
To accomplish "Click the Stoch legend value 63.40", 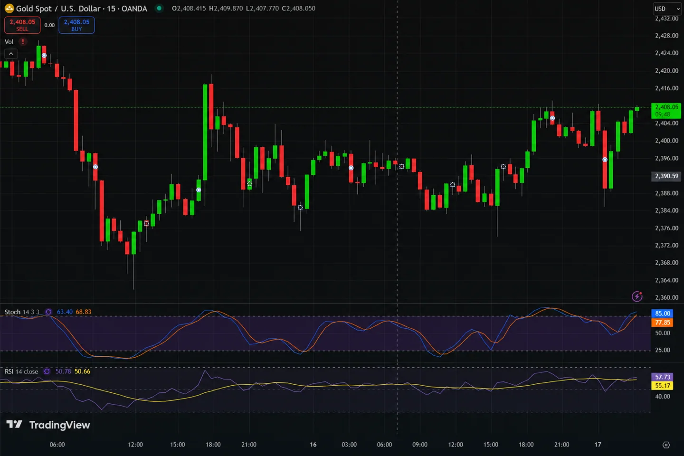I will pyautogui.click(x=65, y=312).
